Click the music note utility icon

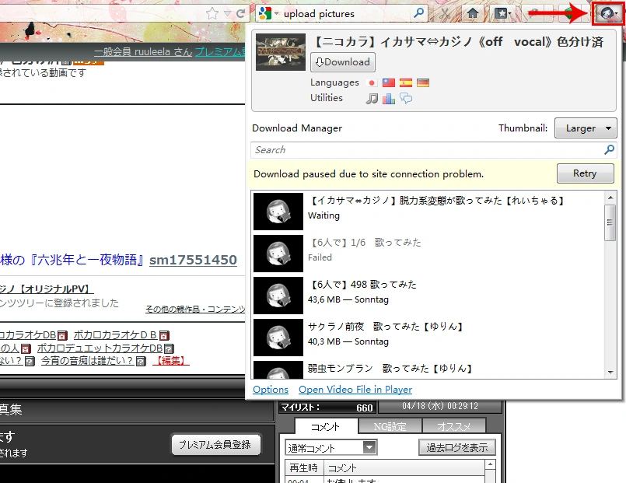pos(372,98)
